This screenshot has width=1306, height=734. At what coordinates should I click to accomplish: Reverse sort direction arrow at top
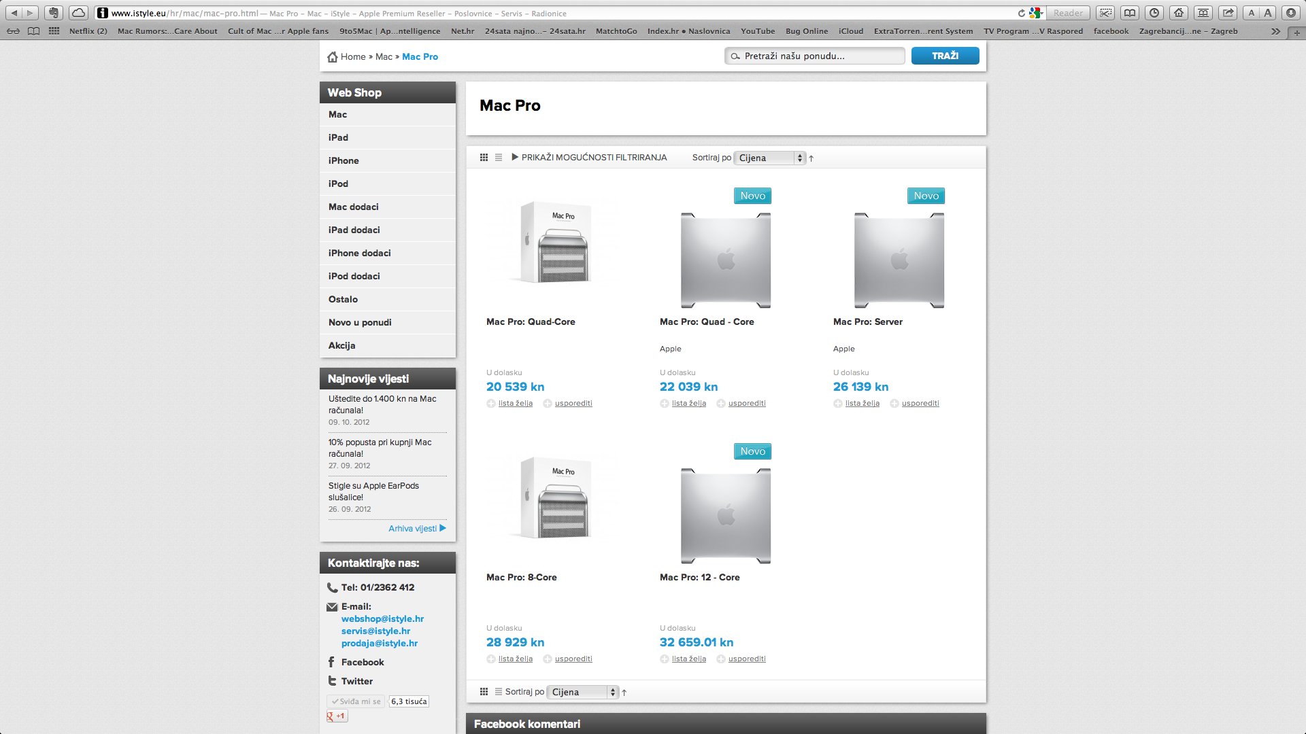[811, 158]
